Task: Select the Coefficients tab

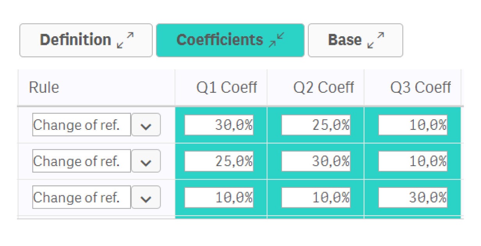Action: coord(220,40)
